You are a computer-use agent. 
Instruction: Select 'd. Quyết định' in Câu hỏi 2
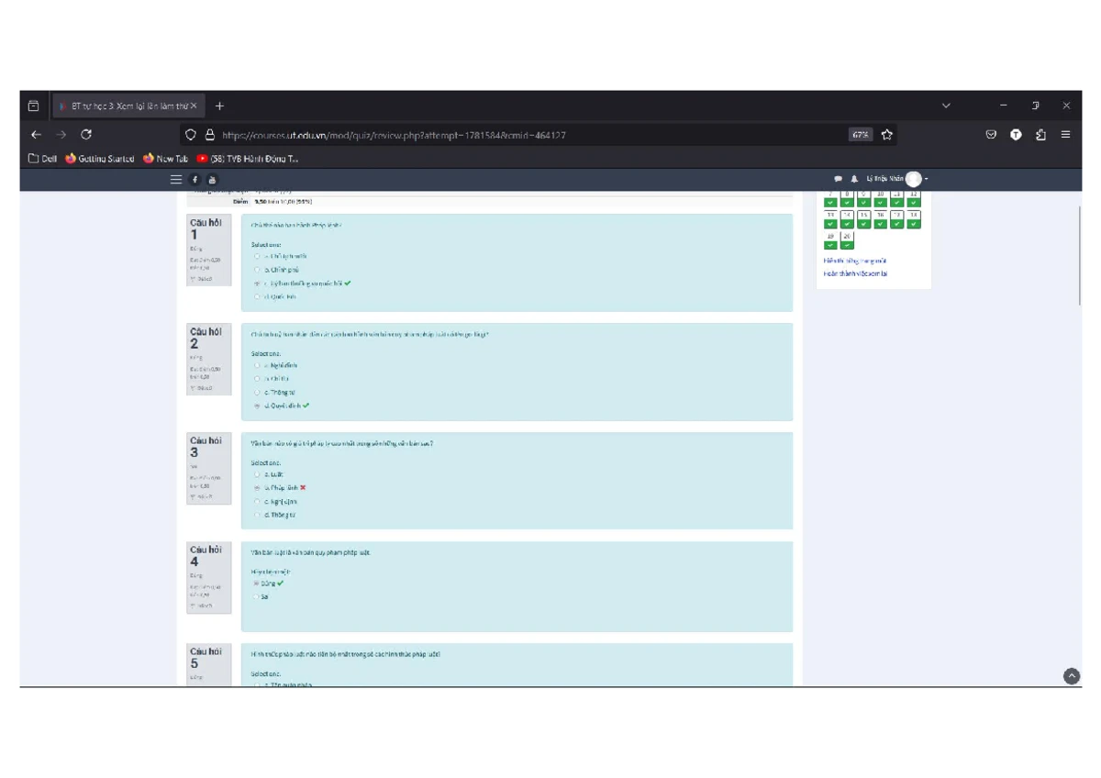[258, 406]
